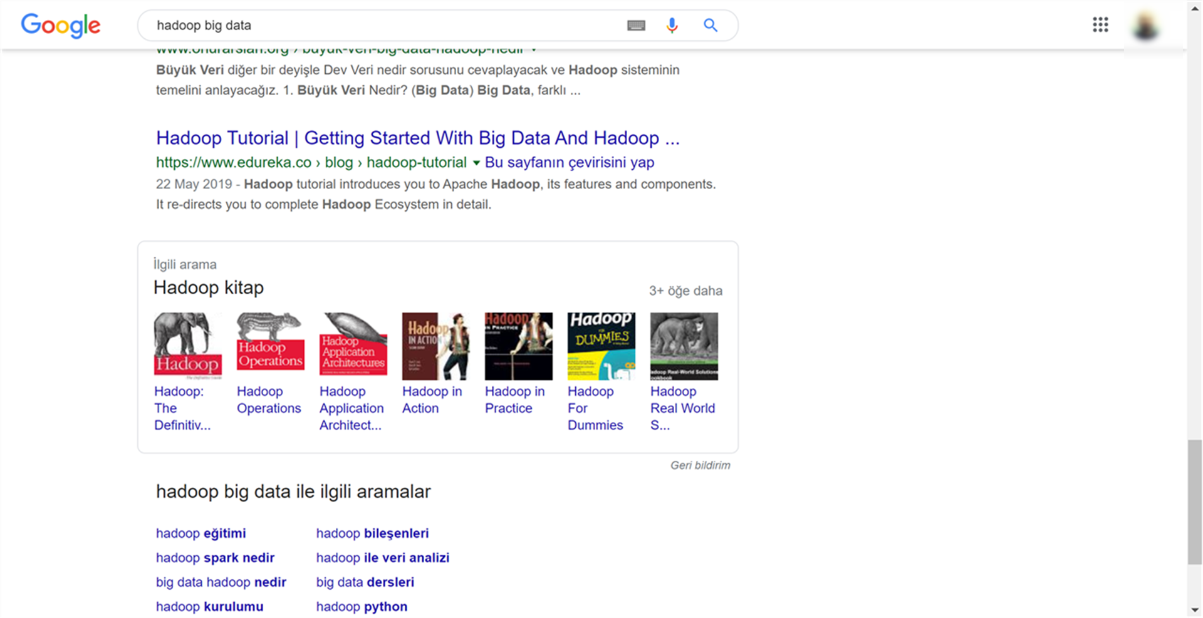Click the Google logo

pyautogui.click(x=61, y=25)
